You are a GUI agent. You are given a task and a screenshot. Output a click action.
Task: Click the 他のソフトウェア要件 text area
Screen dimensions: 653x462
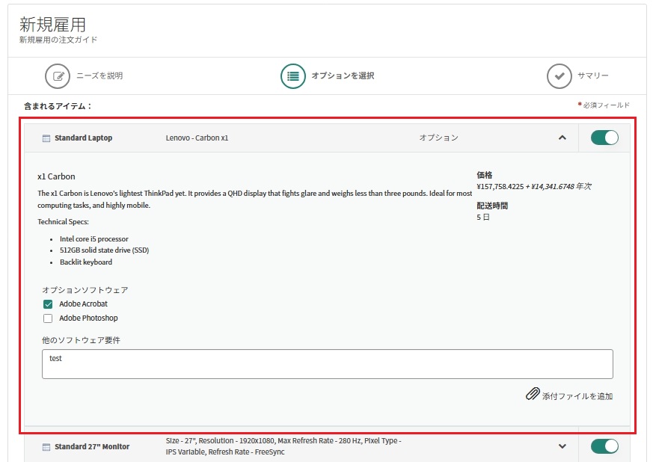(328, 364)
